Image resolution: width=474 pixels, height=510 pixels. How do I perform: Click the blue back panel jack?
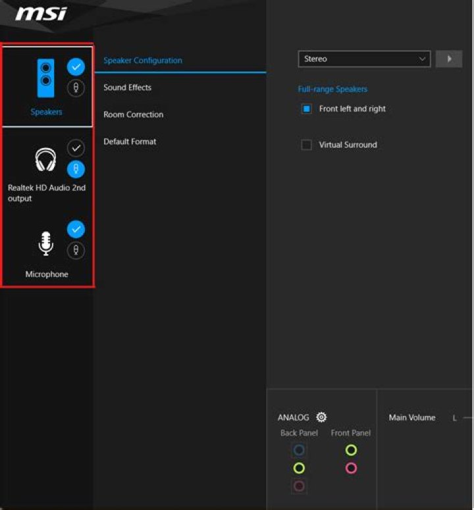tap(299, 450)
